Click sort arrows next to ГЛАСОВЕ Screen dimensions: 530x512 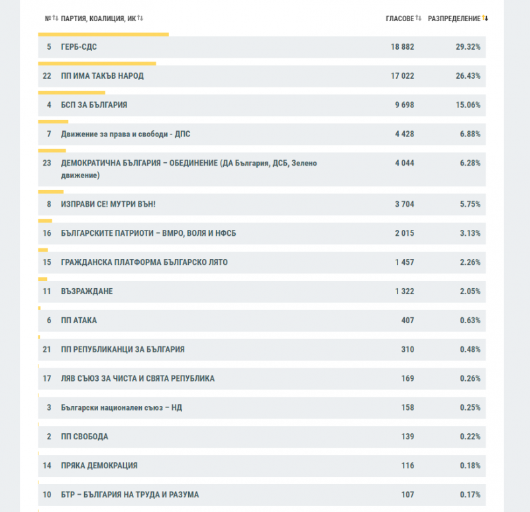(x=418, y=19)
